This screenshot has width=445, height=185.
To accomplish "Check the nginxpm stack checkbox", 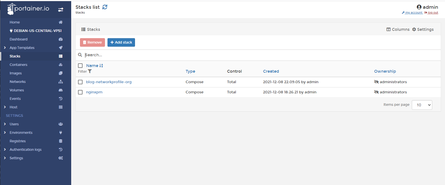I will coord(80,92).
